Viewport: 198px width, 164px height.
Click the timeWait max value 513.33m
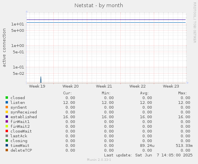click(184, 146)
